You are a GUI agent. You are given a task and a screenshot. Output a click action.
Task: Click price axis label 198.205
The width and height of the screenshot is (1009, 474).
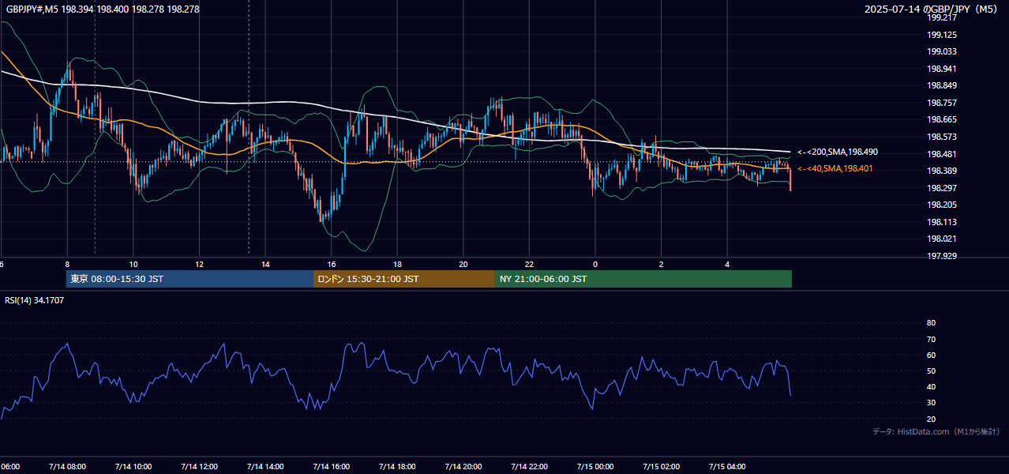point(942,205)
